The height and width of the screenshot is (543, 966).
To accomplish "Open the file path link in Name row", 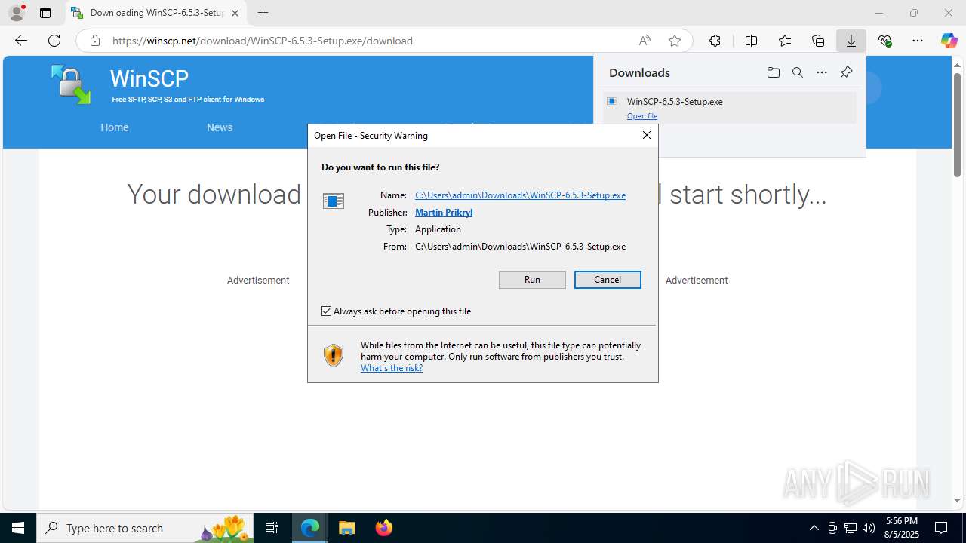I will click(x=520, y=195).
